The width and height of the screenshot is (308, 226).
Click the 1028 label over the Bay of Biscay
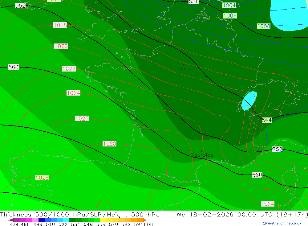(x=109, y=144)
